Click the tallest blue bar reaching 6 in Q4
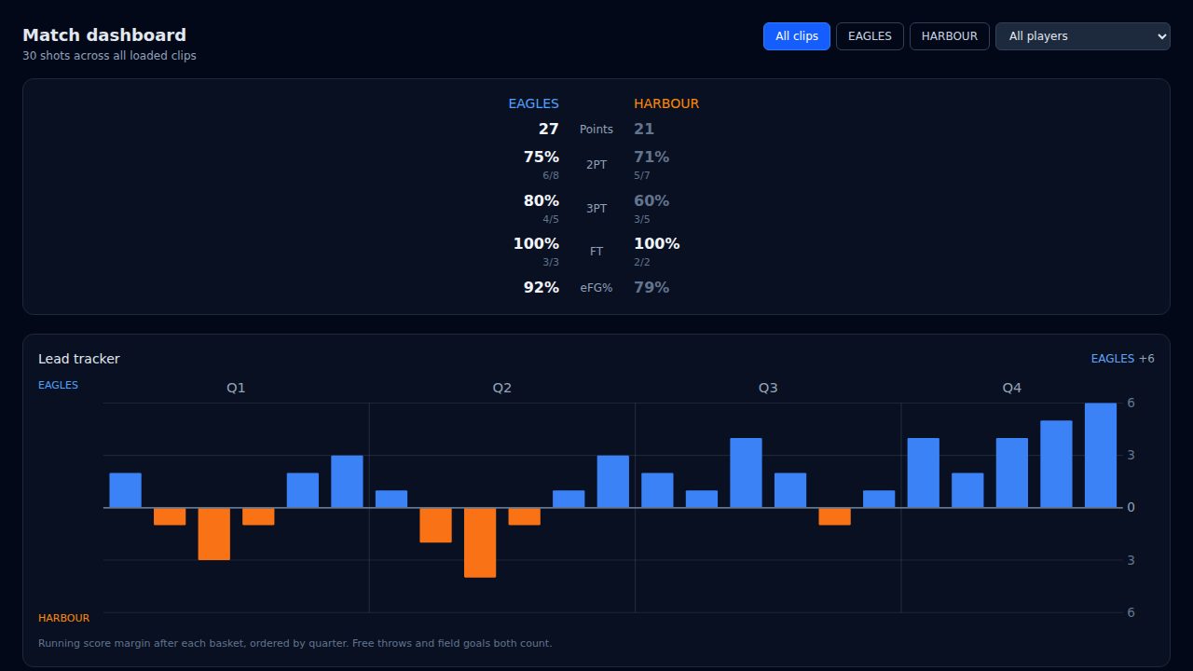 click(1101, 456)
